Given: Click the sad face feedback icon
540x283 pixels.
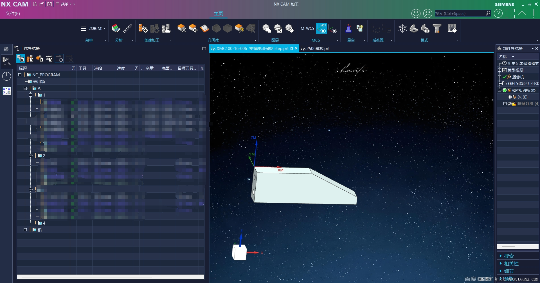Looking at the screenshot, I should [x=427, y=13].
